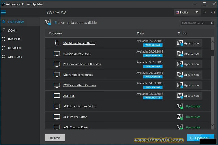Click the Scan magnifier icon in sidebar

pyautogui.click(x=3, y=30)
